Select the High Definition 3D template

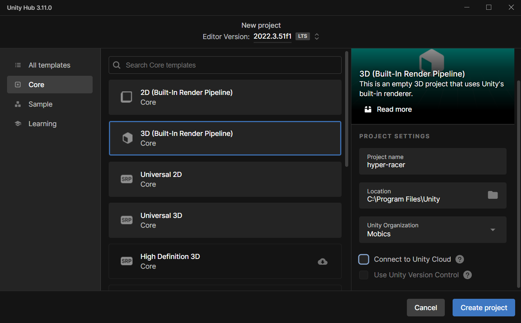point(225,261)
